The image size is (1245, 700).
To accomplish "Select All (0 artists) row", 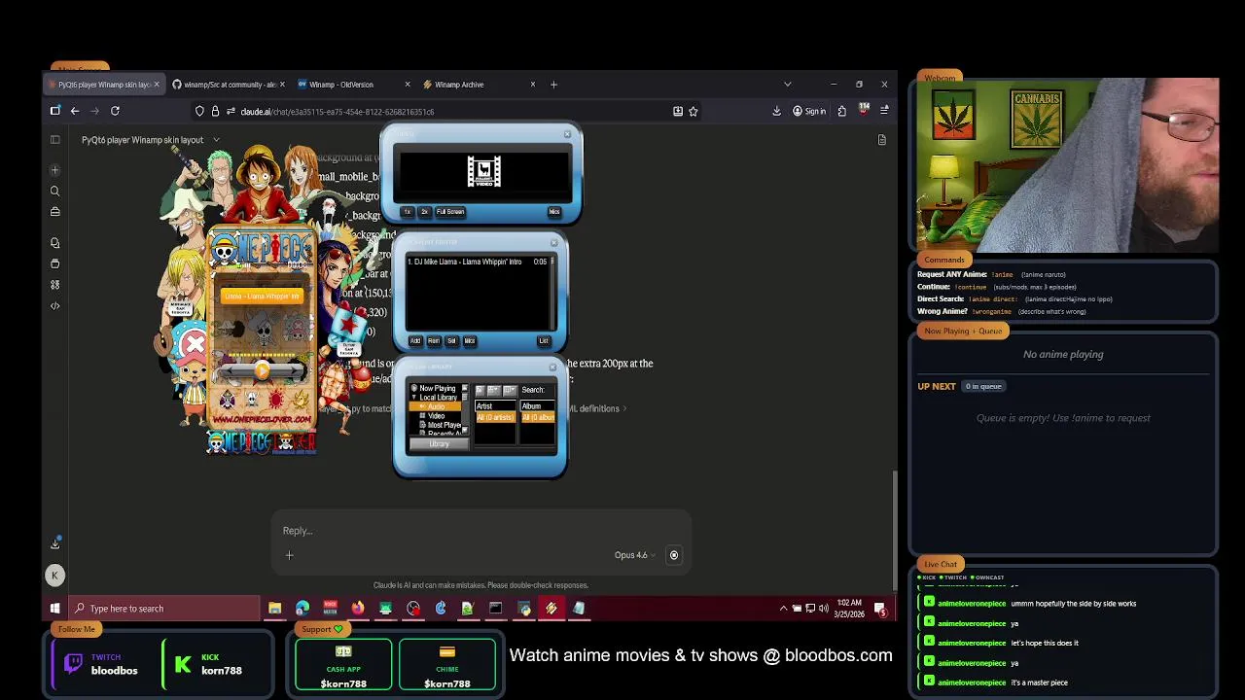I will tap(495, 418).
